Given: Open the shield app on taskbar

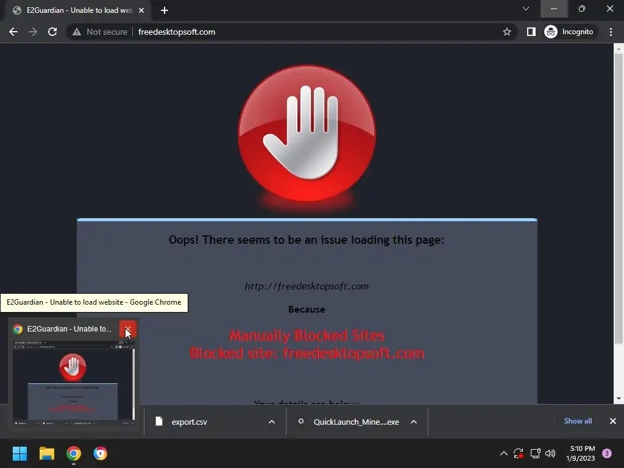Looking at the screenshot, I should pos(101,453).
